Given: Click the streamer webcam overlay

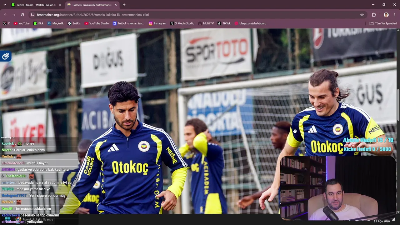Looking at the screenshot, I should tap(337, 188).
